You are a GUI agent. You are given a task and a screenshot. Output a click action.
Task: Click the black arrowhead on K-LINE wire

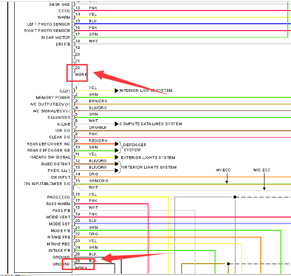click(117, 124)
